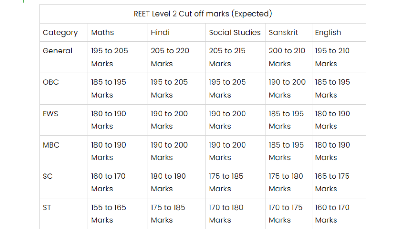Select ST English cell 160 to 170
Image resolution: width=407 pixels, height=229 pixels.
(x=332, y=213)
